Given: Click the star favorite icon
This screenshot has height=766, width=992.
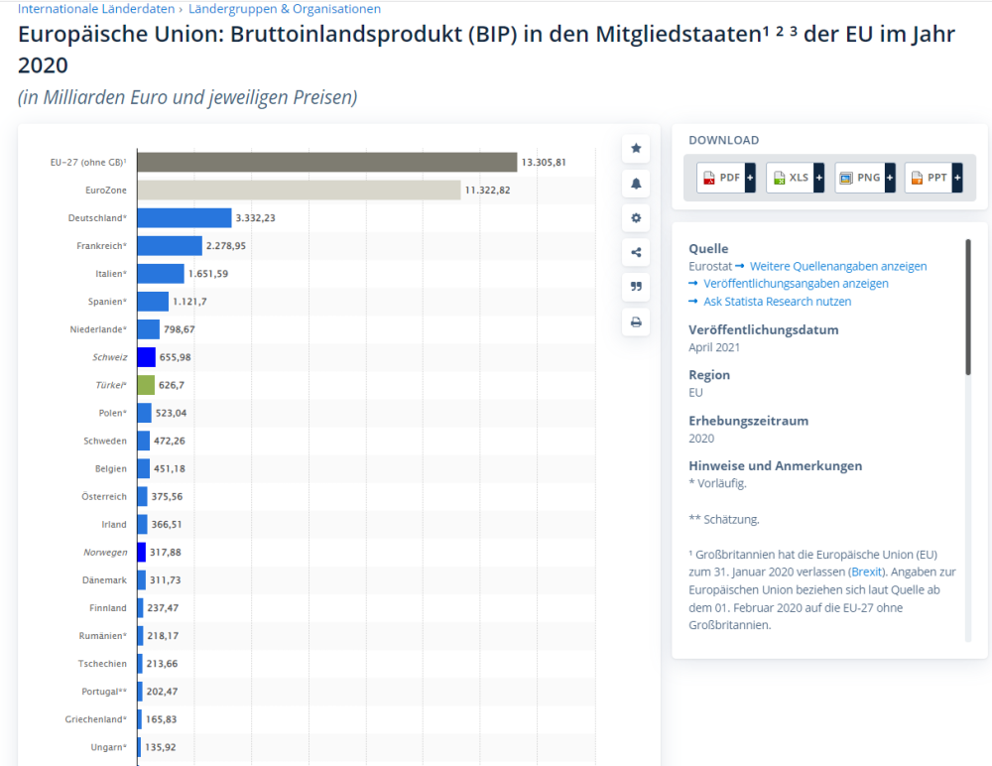Looking at the screenshot, I should [636, 149].
